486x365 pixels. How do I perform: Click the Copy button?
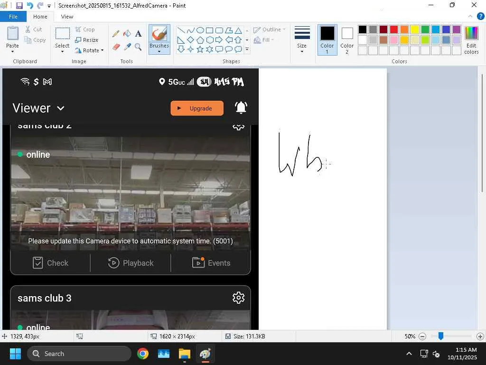(x=35, y=40)
